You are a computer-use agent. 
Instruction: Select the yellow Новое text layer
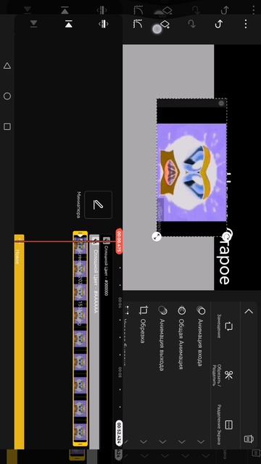tap(20, 341)
